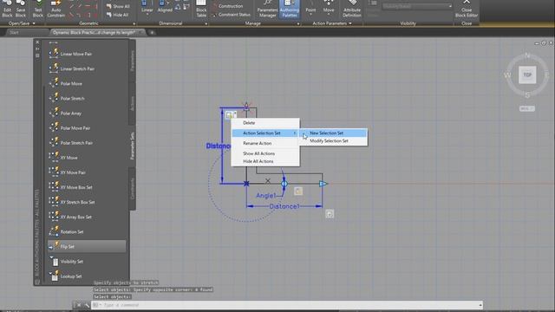Toggle the Authoring Palettes button

(289, 9)
